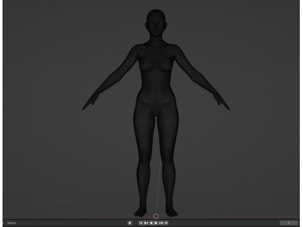Play the animation forward
Viewport: 303px width, 227px height.
click(x=156, y=223)
